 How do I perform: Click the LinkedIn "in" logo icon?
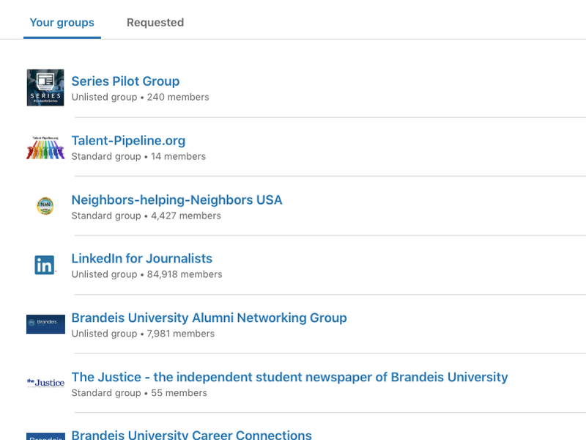45,265
